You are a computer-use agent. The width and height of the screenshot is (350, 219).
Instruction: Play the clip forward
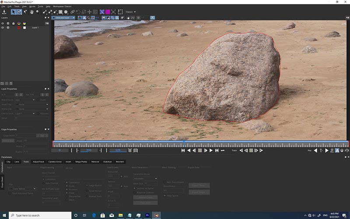[211, 150]
